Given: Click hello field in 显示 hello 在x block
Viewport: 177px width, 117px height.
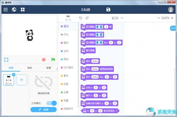Looking at the screenshot, I should 95,77.
